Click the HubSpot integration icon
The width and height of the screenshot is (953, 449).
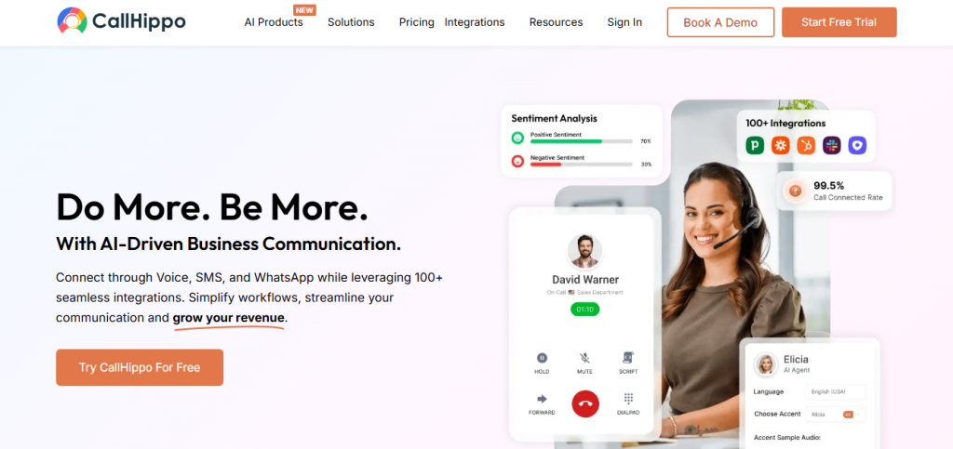click(x=806, y=145)
